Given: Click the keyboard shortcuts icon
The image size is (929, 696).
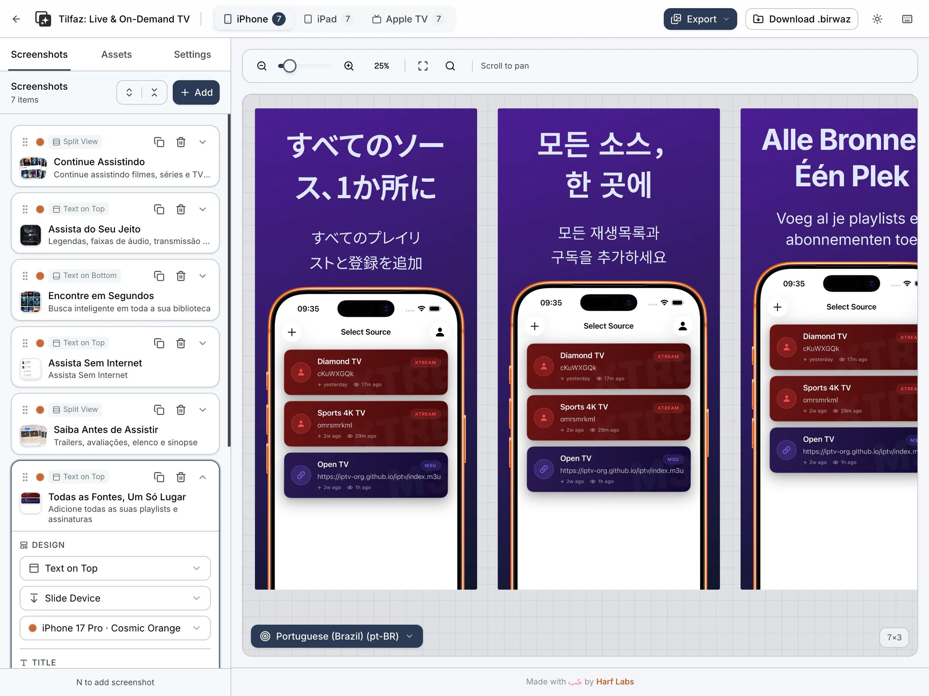Looking at the screenshot, I should tap(907, 19).
